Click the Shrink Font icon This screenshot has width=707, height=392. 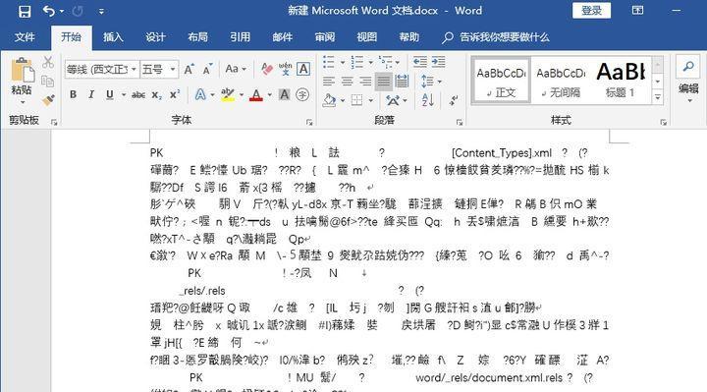click(x=207, y=69)
